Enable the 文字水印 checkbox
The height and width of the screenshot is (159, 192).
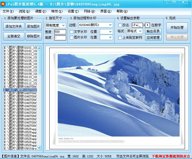point(71,32)
